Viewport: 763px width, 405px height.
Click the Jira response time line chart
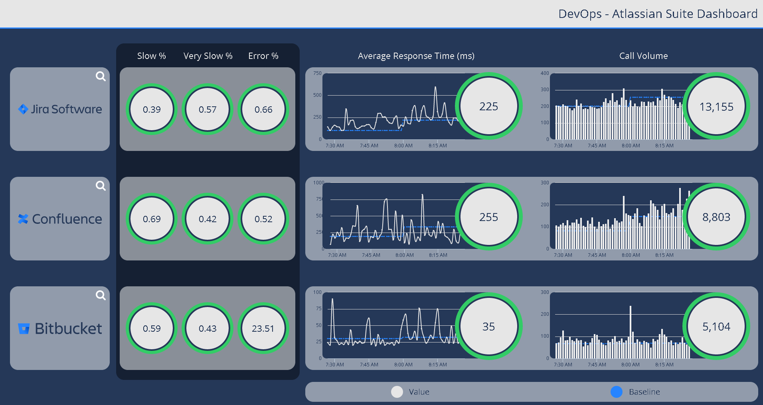[391, 106]
